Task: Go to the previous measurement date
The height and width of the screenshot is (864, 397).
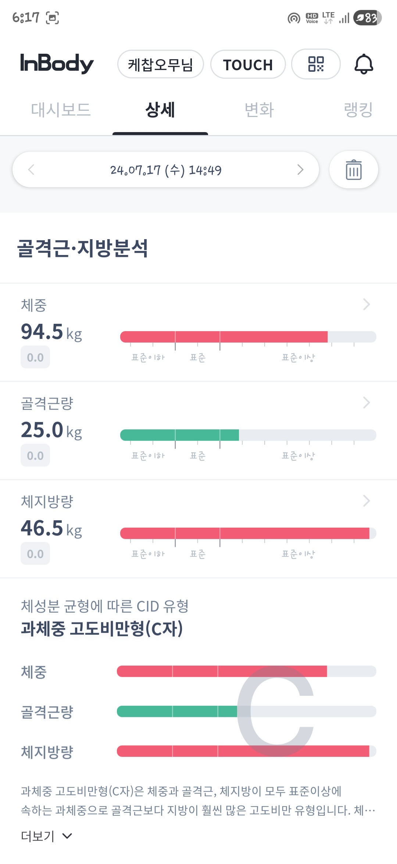Action: point(31,170)
